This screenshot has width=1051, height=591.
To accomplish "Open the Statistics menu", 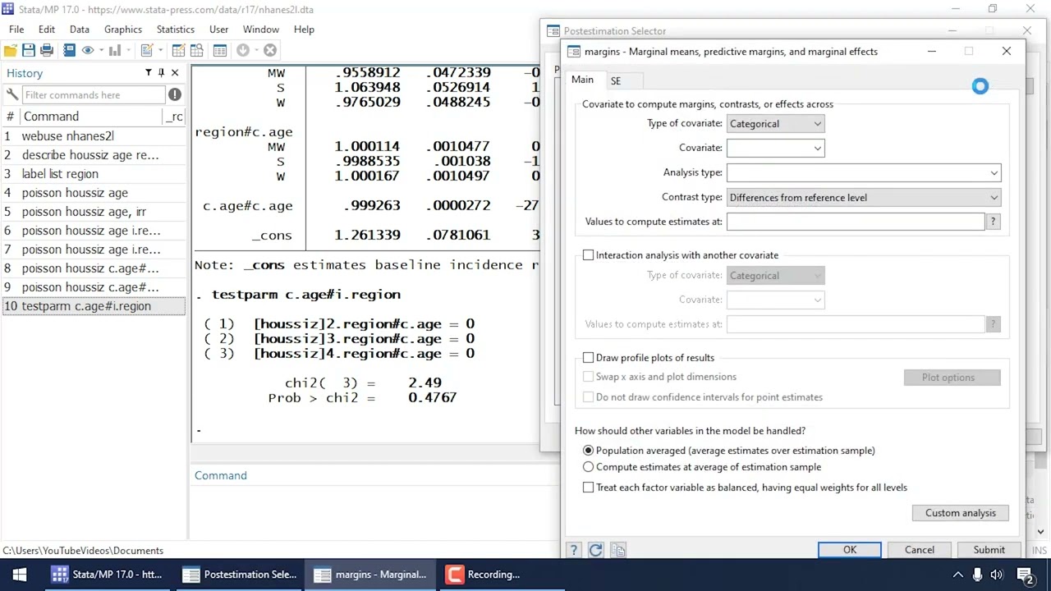I will [x=176, y=30].
